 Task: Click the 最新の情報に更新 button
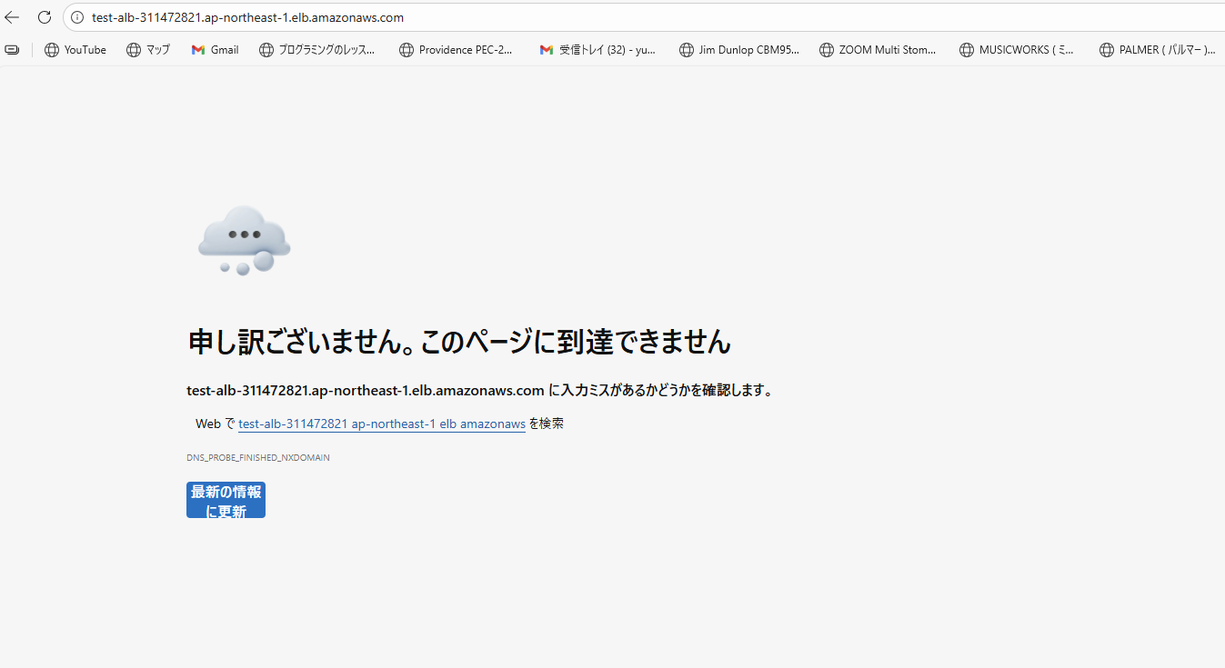pos(226,500)
